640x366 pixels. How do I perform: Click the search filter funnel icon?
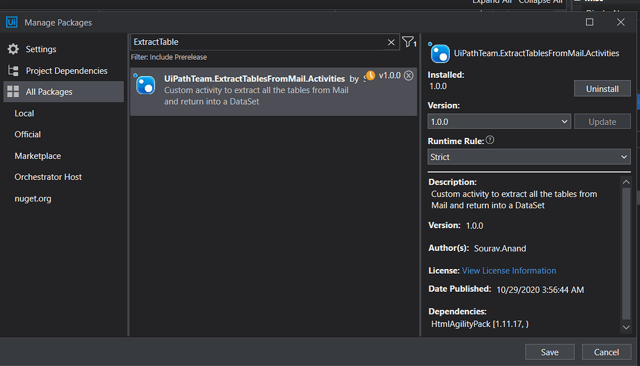407,42
